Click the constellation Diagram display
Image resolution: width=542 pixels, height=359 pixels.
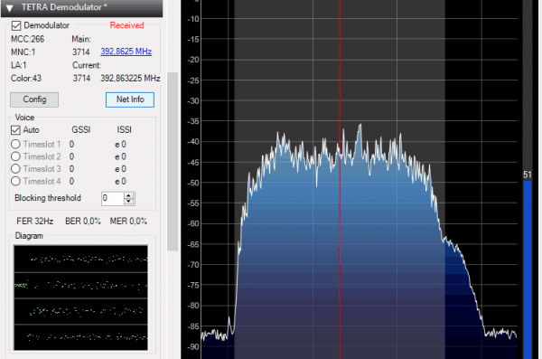coord(80,298)
